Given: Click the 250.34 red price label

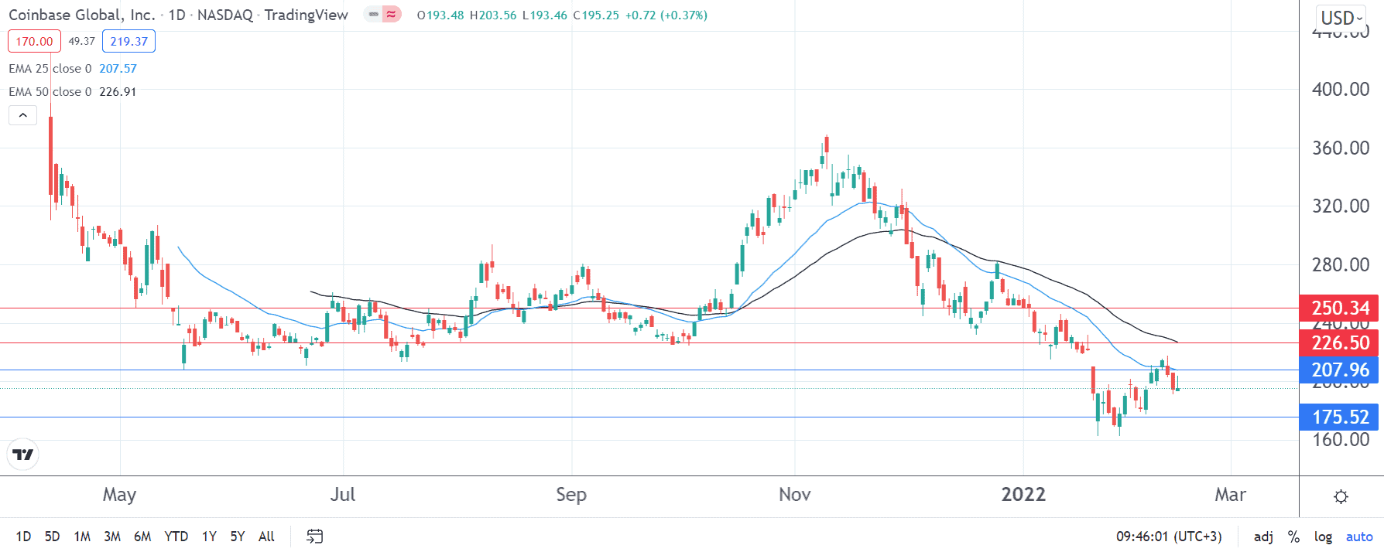Looking at the screenshot, I should coord(1341,308).
